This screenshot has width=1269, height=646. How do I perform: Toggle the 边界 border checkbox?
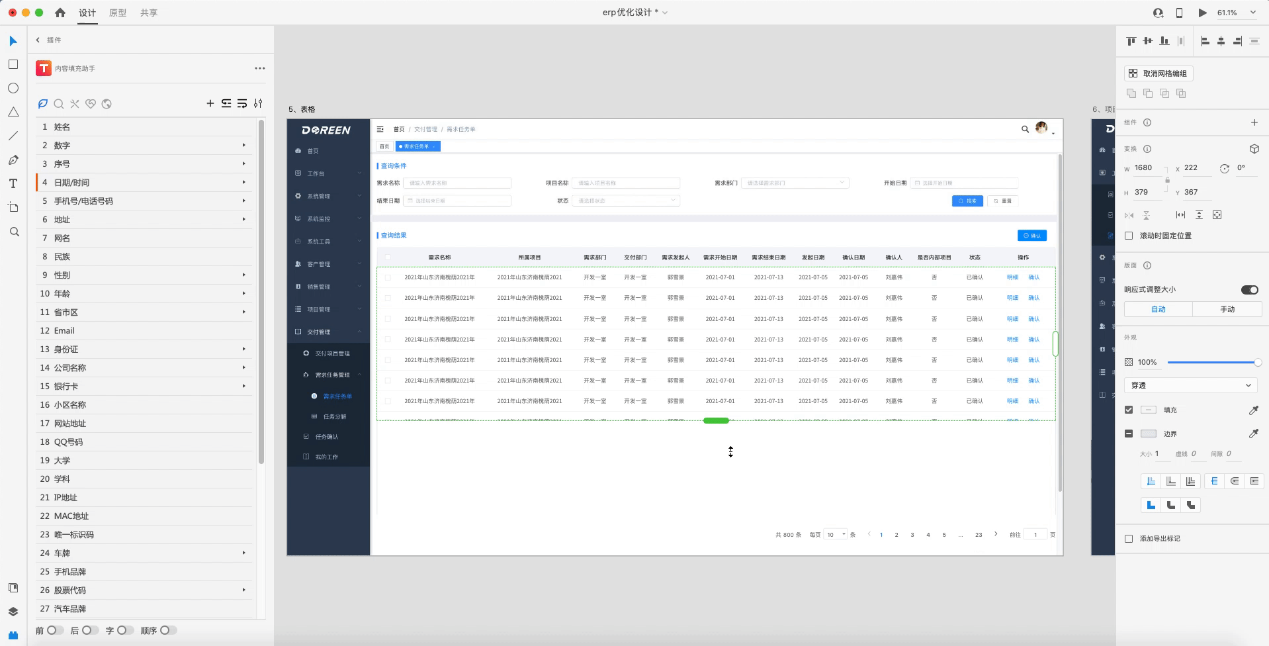[1129, 434]
